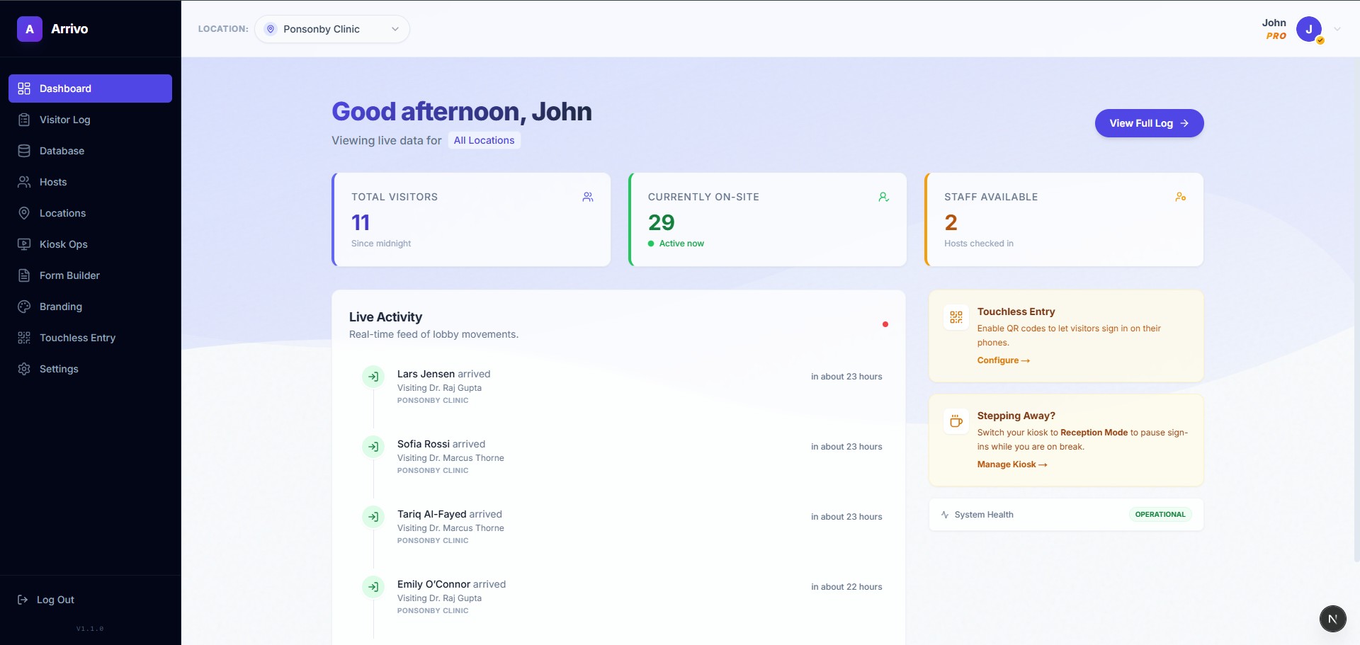Open the All Locations selector
This screenshot has width=1360, height=645.
point(484,140)
